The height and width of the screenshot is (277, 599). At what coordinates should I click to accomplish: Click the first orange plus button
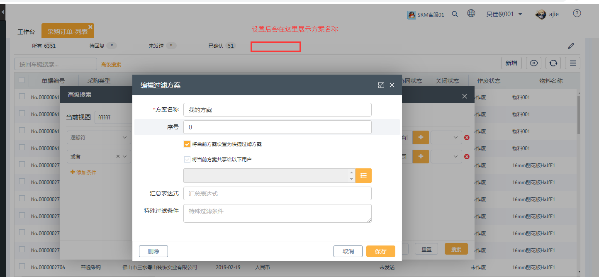point(421,137)
